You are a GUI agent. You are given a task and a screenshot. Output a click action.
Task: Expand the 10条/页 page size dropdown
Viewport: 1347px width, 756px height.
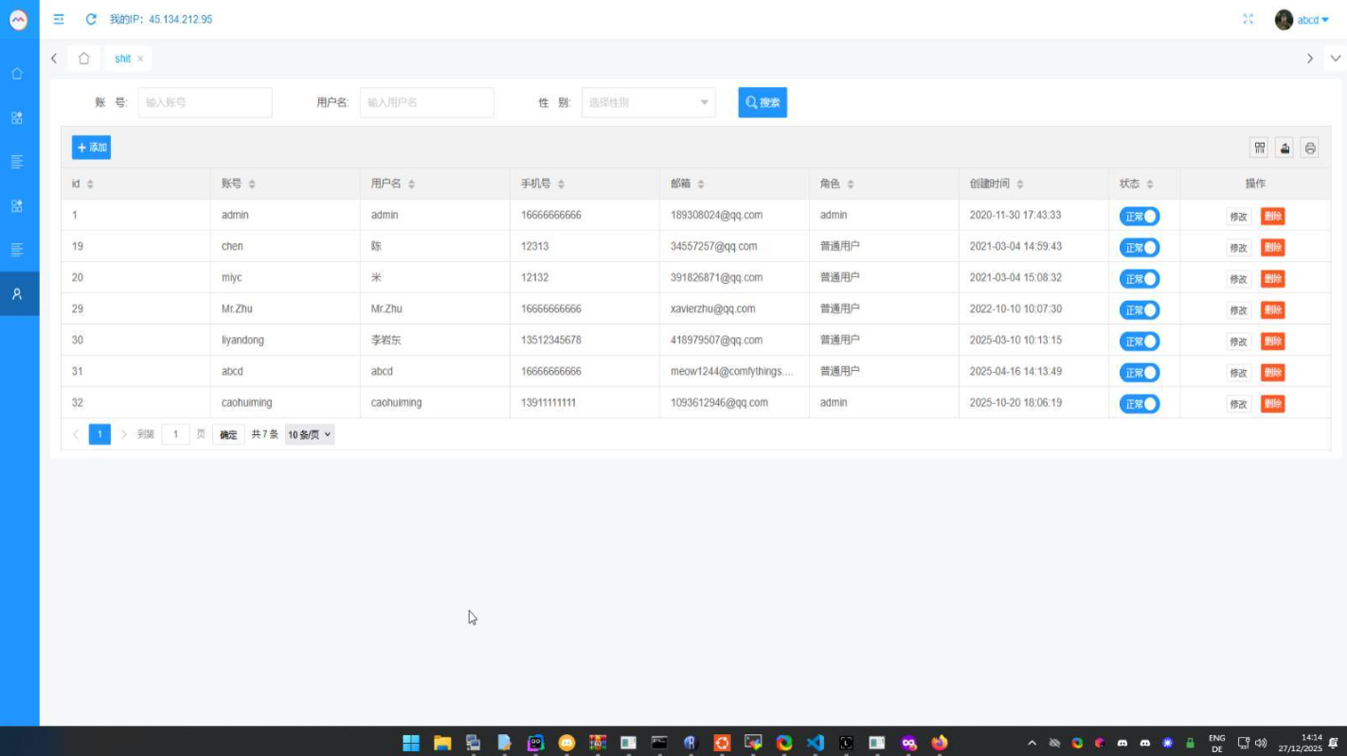click(310, 435)
